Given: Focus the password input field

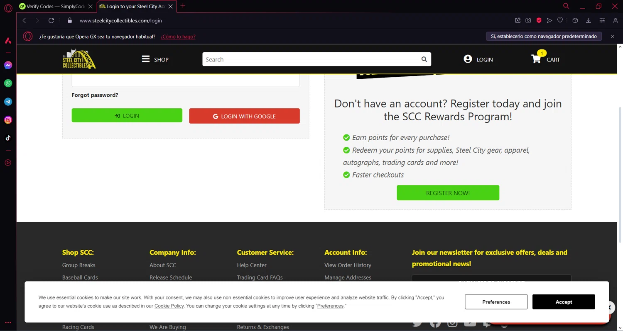Looking at the screenshot, I should 186,80.
